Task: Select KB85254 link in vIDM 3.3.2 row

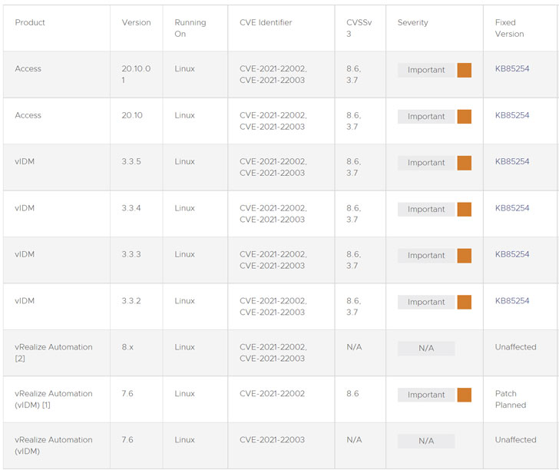Action: tap(511, 301)
